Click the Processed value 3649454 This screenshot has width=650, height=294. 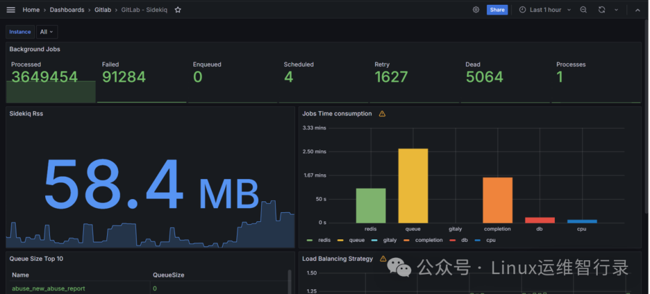[x=45, y=76]
